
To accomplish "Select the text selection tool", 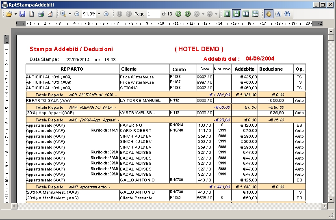I will (x=278, y=14).
